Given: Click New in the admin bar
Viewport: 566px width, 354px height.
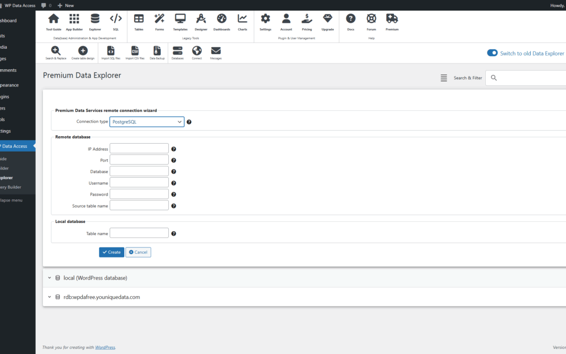Looking at the screenshot, I should pos(66,5).
